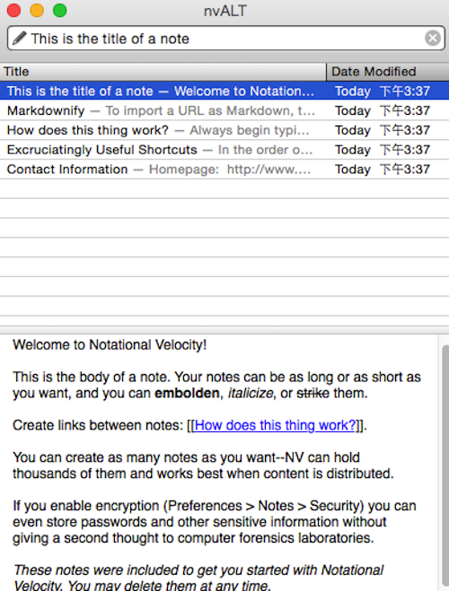Click the nvALT window title
Screen dimensions: 449x591
pos(225,11)
